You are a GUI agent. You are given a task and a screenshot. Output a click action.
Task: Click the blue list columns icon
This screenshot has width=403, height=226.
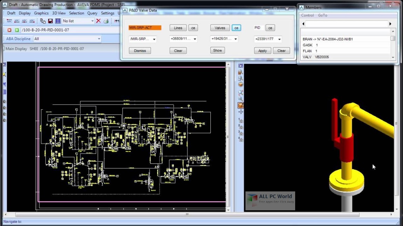tap(58, 21)
